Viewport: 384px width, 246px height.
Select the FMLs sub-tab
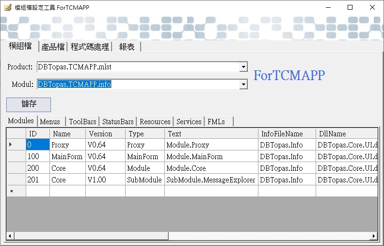(x=216, y=121)
